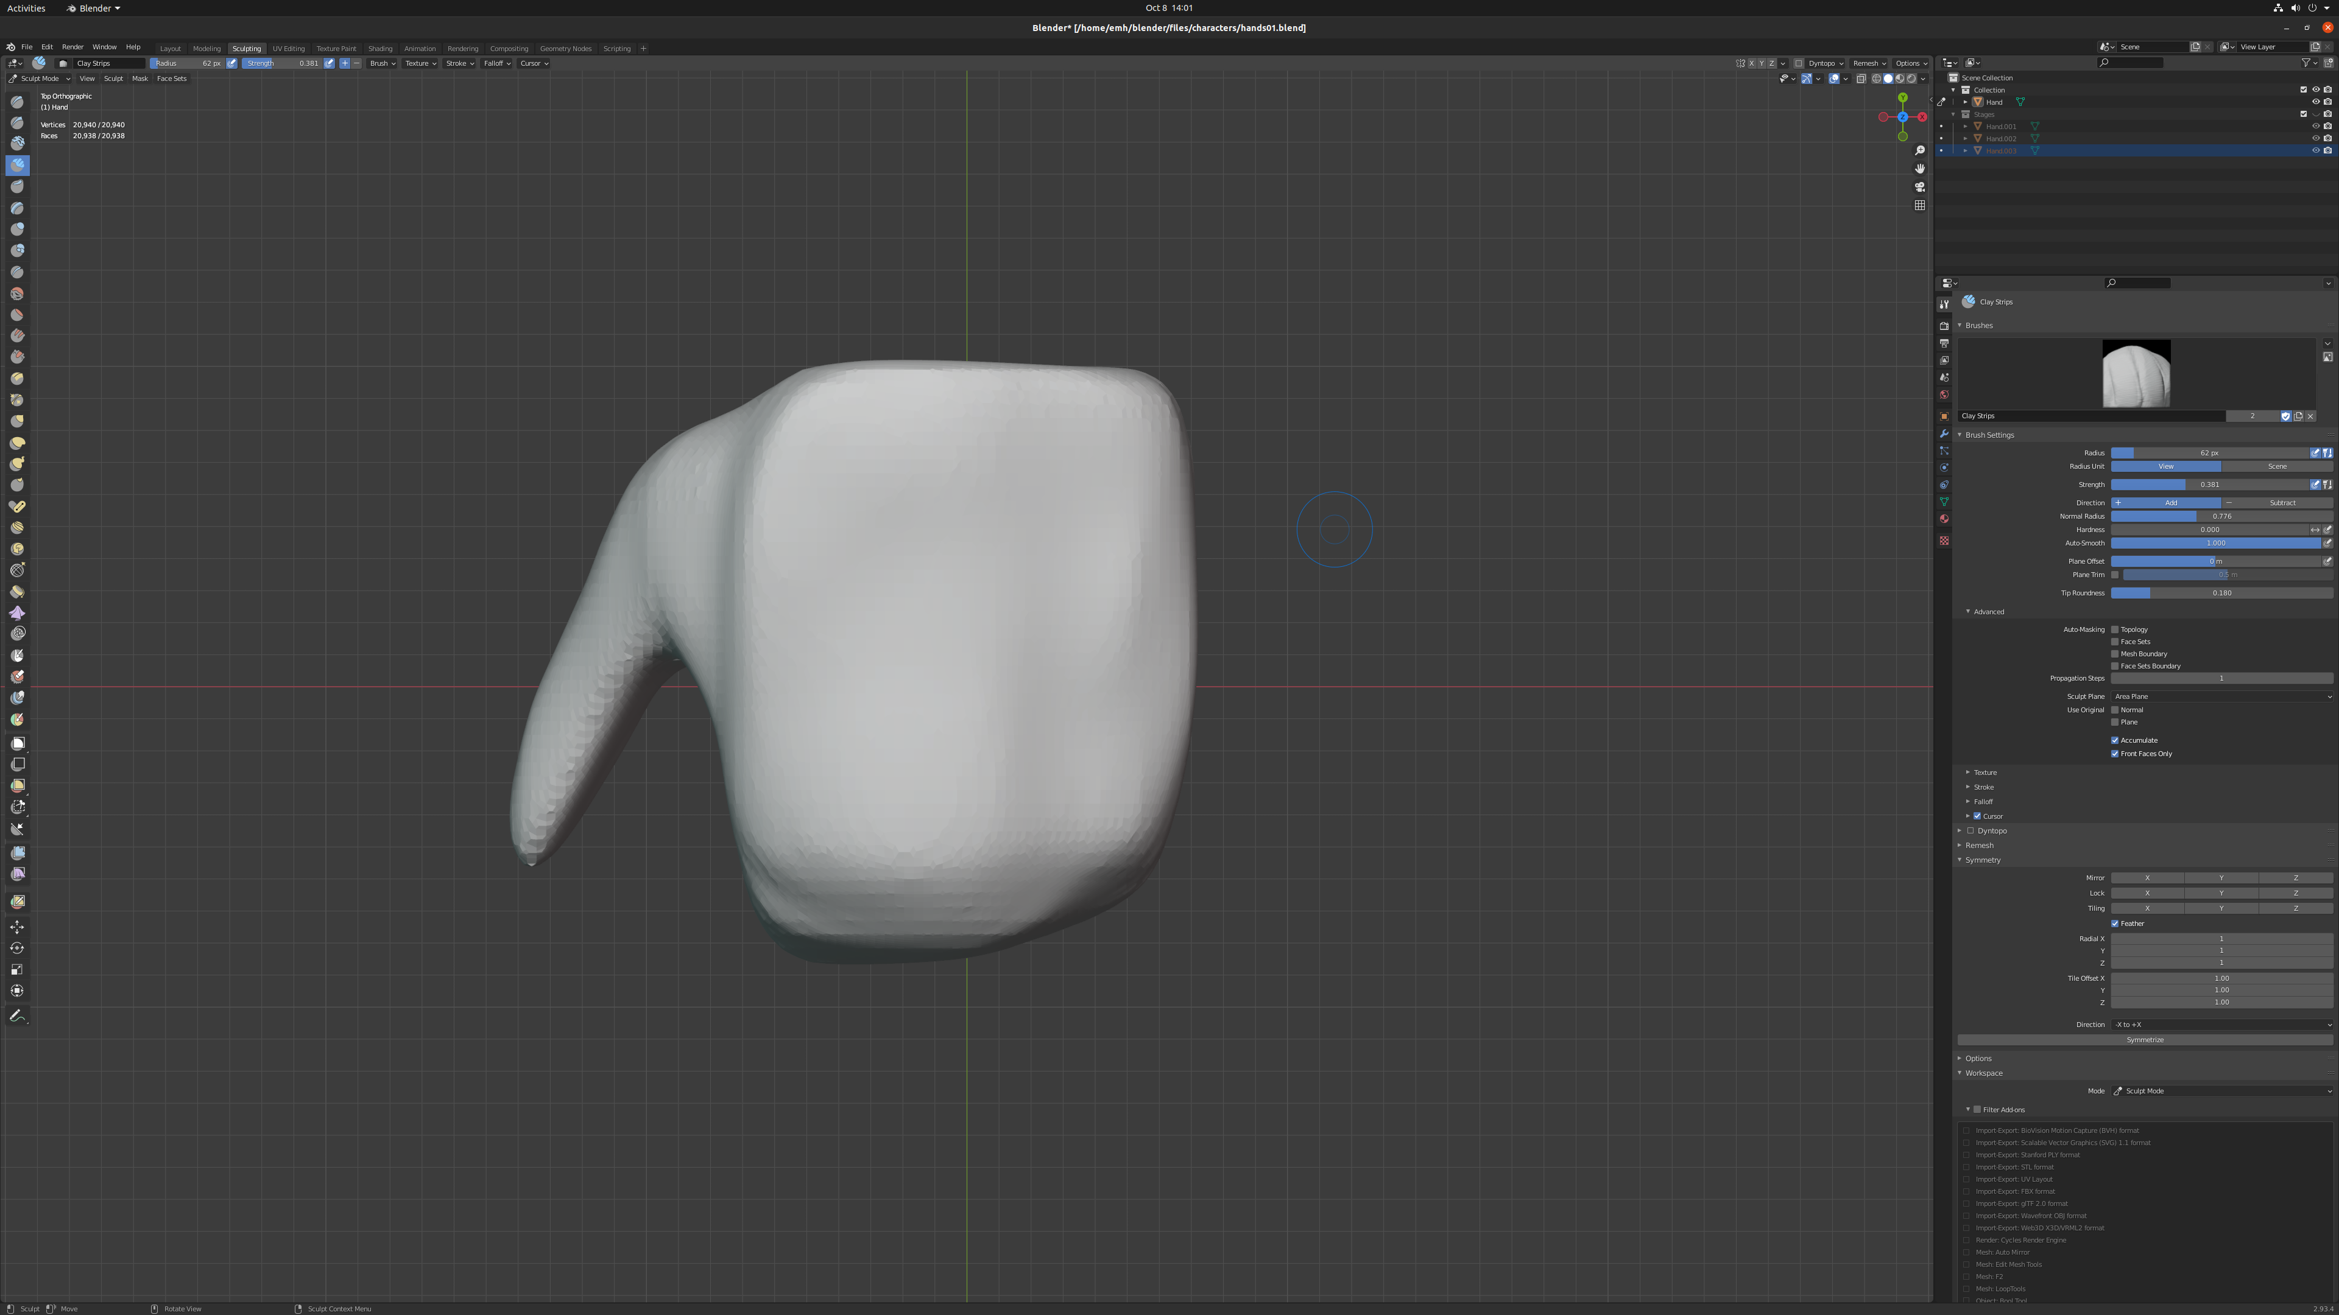2339x1315 pixels.
Task: Select the Clay brush tool
Action: tap(17, 144)
